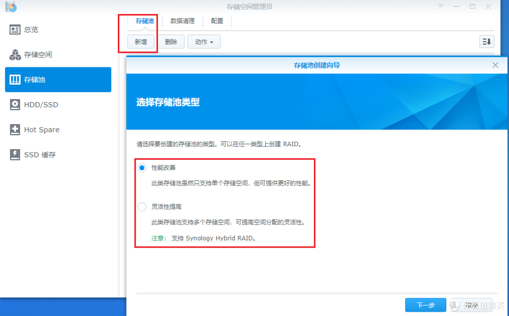Click the 灵活性提高 description text
Viewport: 509px width, 316px height.
tap(228, 222)
